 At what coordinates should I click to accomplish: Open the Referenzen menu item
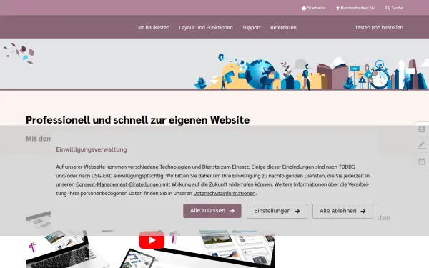tap(283, 27)
